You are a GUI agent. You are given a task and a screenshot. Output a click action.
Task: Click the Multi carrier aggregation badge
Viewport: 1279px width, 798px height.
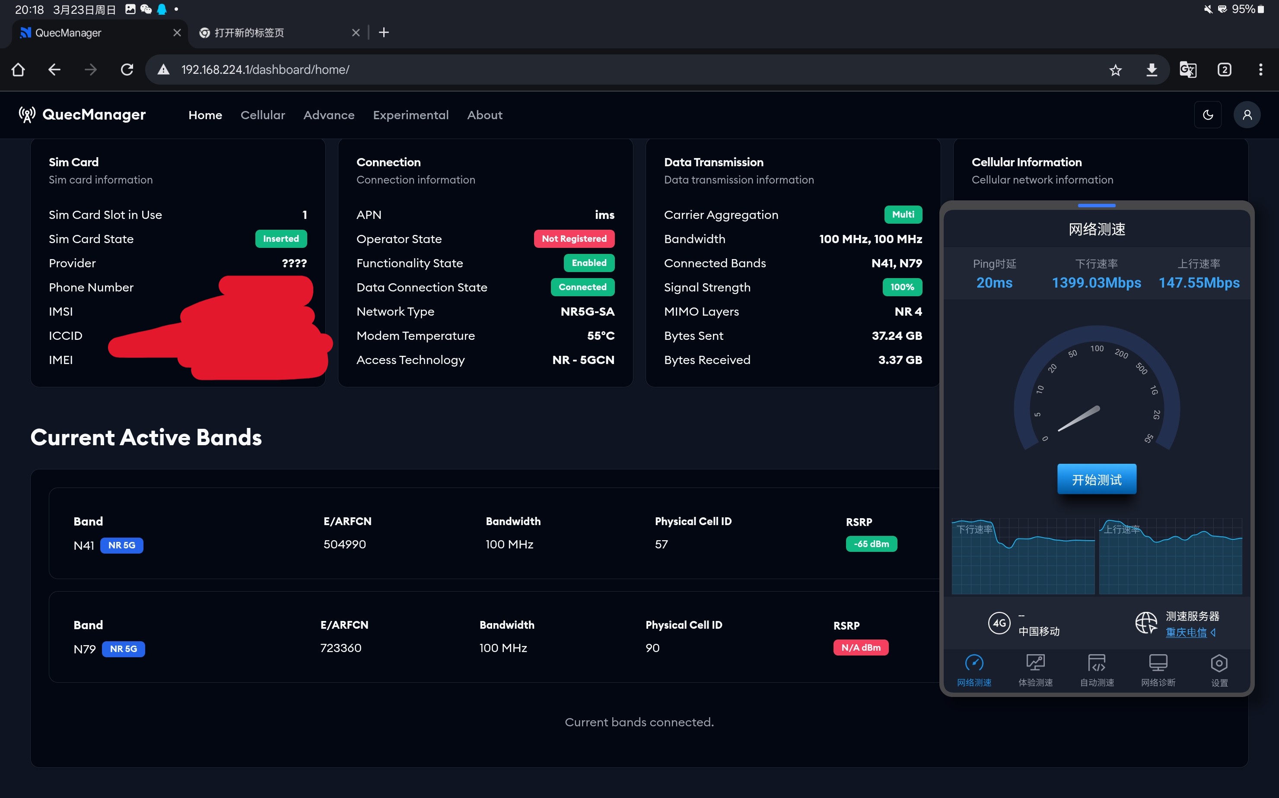pos(903,214)
